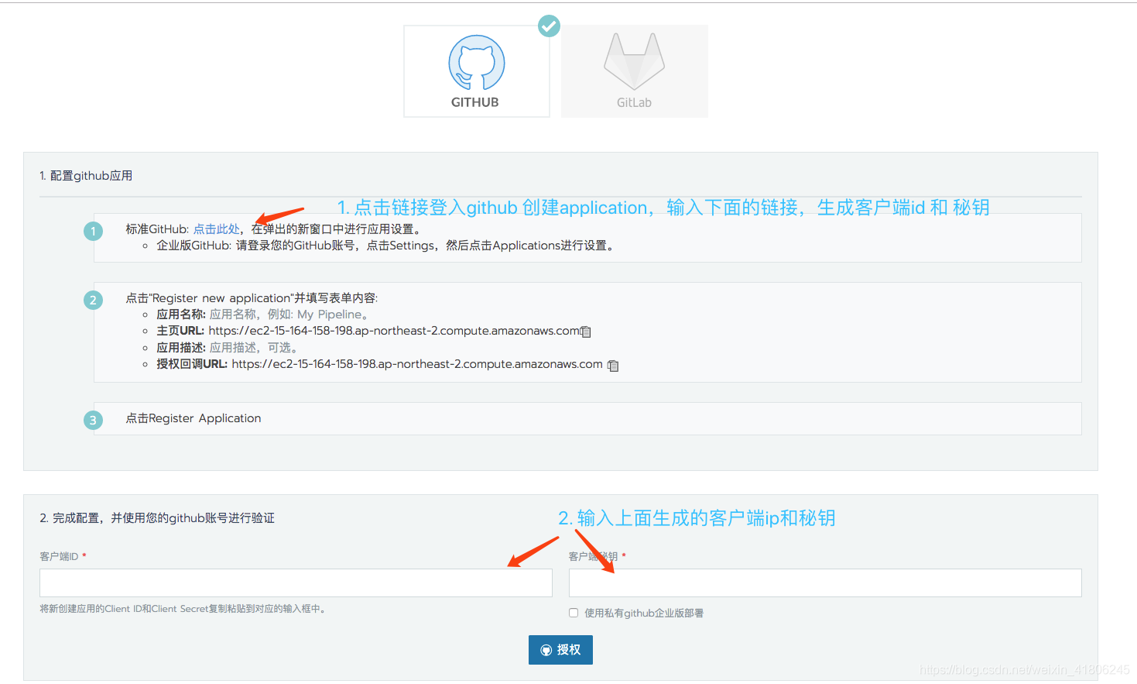Focus the 客户端ID input field
The image size is (1137, 684).
pyautogui.click(x=296, y=583)
